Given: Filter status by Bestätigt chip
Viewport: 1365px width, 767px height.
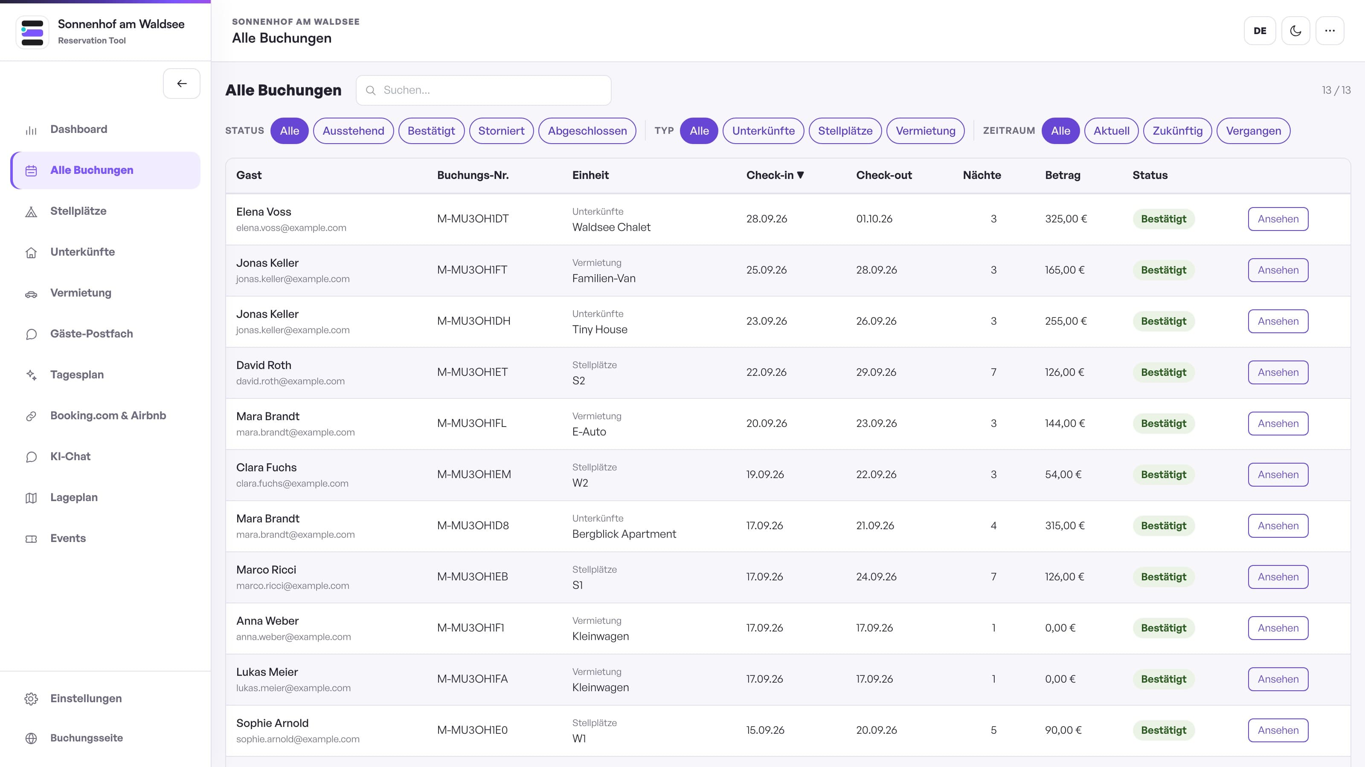Looking at the screenshot, I should [x=431, y=131].
